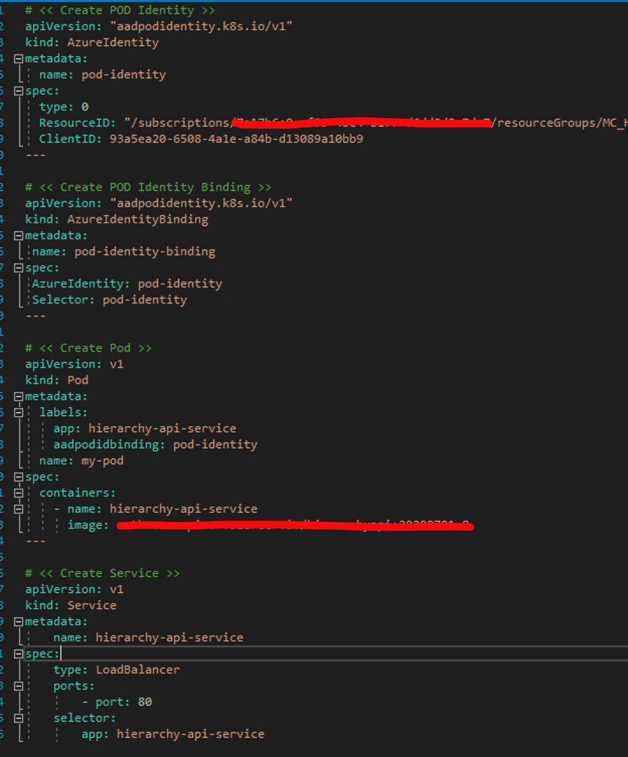
Task: Collapse the Service spec block
Action: click(18, 653)
